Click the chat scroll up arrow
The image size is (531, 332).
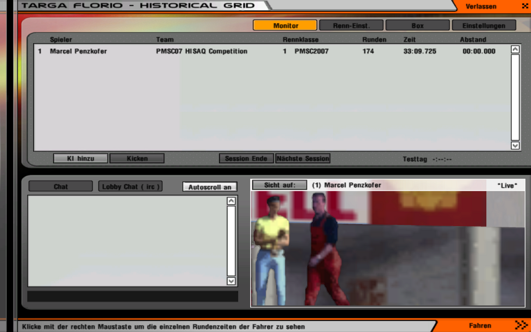(231, 201)
